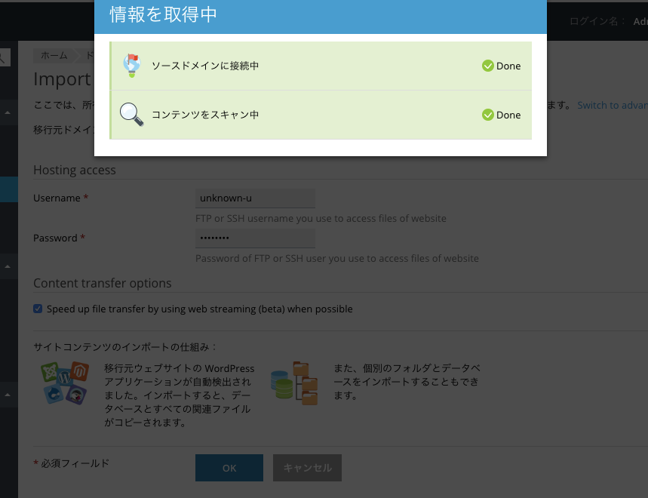
Task: Click the コンテンツをスキャン中 status text
Action: [x=205, y=115]
